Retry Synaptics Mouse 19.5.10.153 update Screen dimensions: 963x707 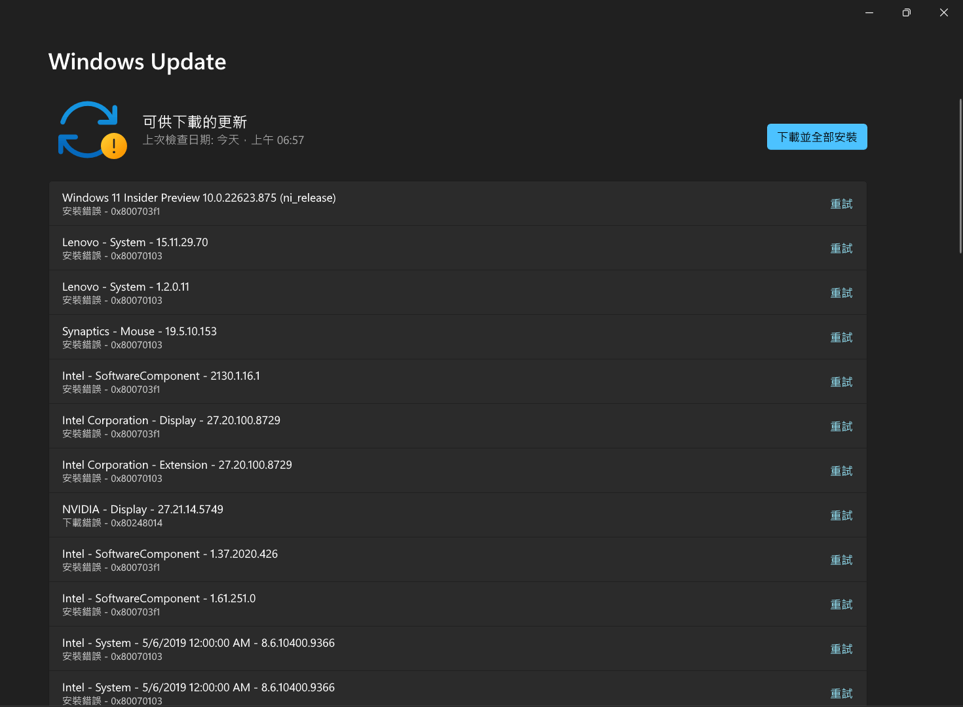(x=842, y=338)
